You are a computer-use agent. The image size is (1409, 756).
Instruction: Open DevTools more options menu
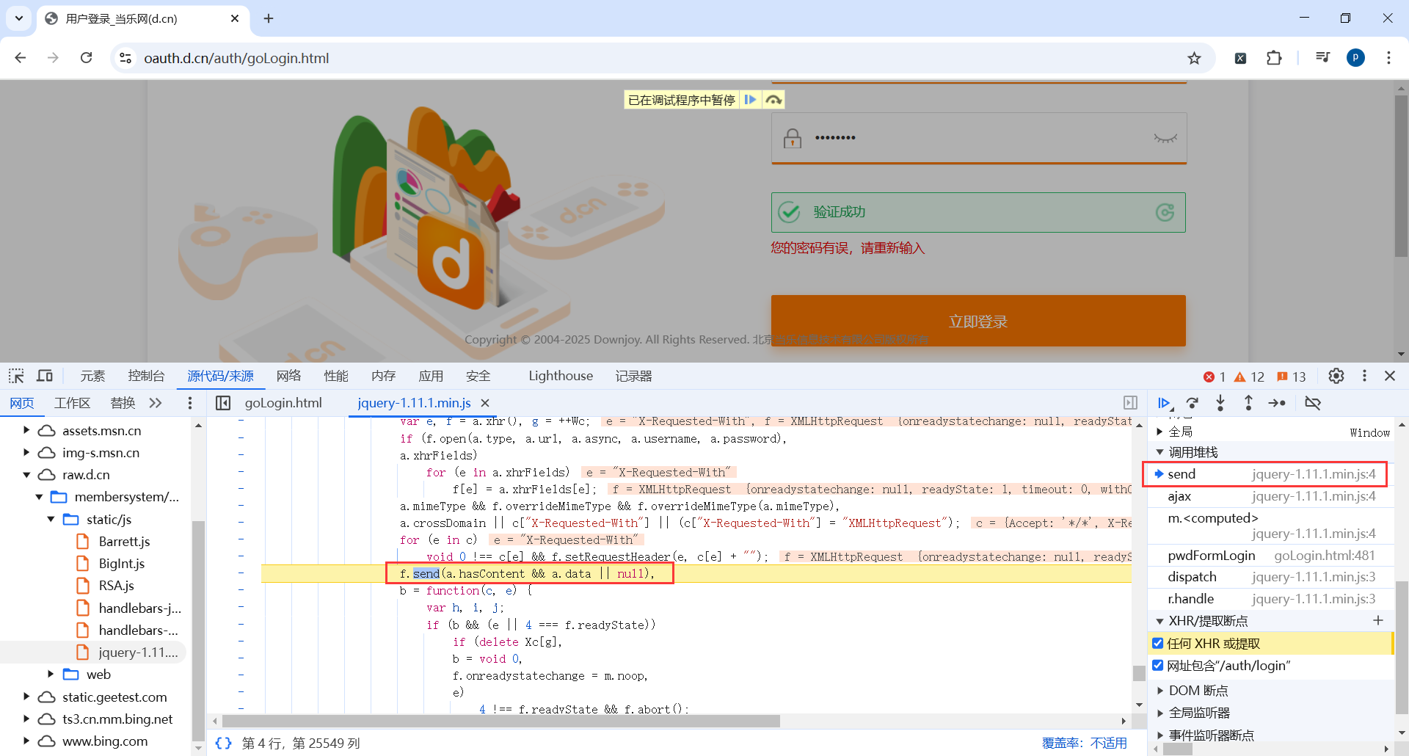(x=1364, y=376)
